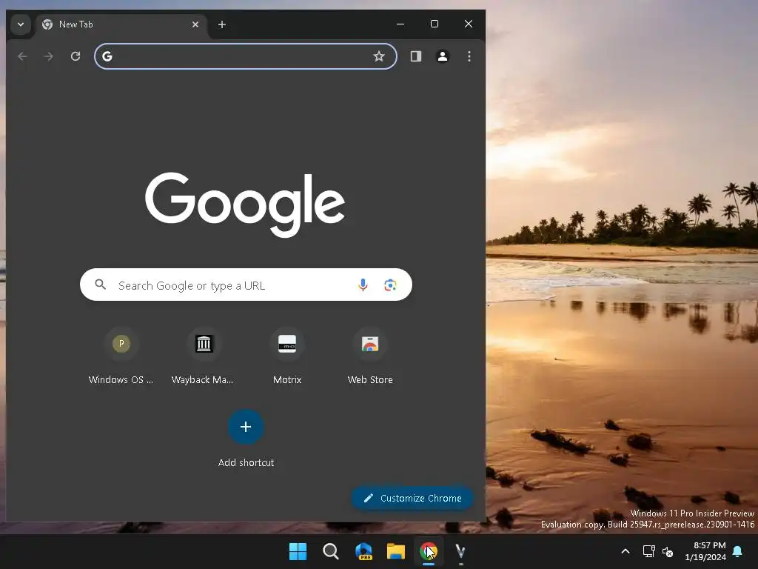Open the Motrix shortcut
This screenshot has height=569, width=758.
point(287,357)
